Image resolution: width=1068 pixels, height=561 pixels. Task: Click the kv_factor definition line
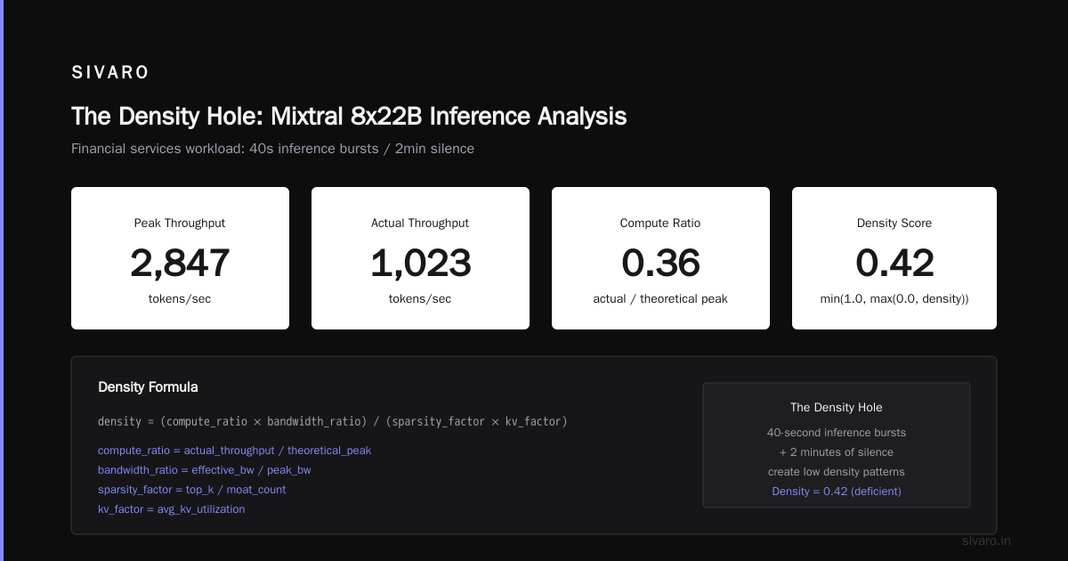171,509
